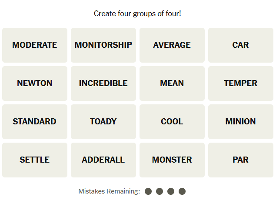The height and width of the screenshot is (197, 276).
Task: Select the MONSTER word tile
Action: tap(172, 160)
